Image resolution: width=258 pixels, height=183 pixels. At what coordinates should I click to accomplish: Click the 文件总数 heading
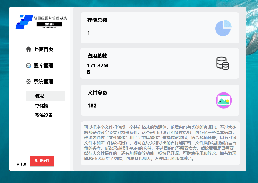(x=98, y=92)
